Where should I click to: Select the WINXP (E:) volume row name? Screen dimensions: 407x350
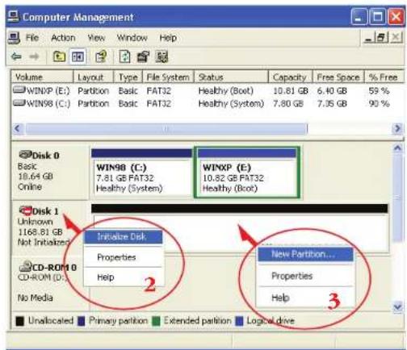(48, 91)
